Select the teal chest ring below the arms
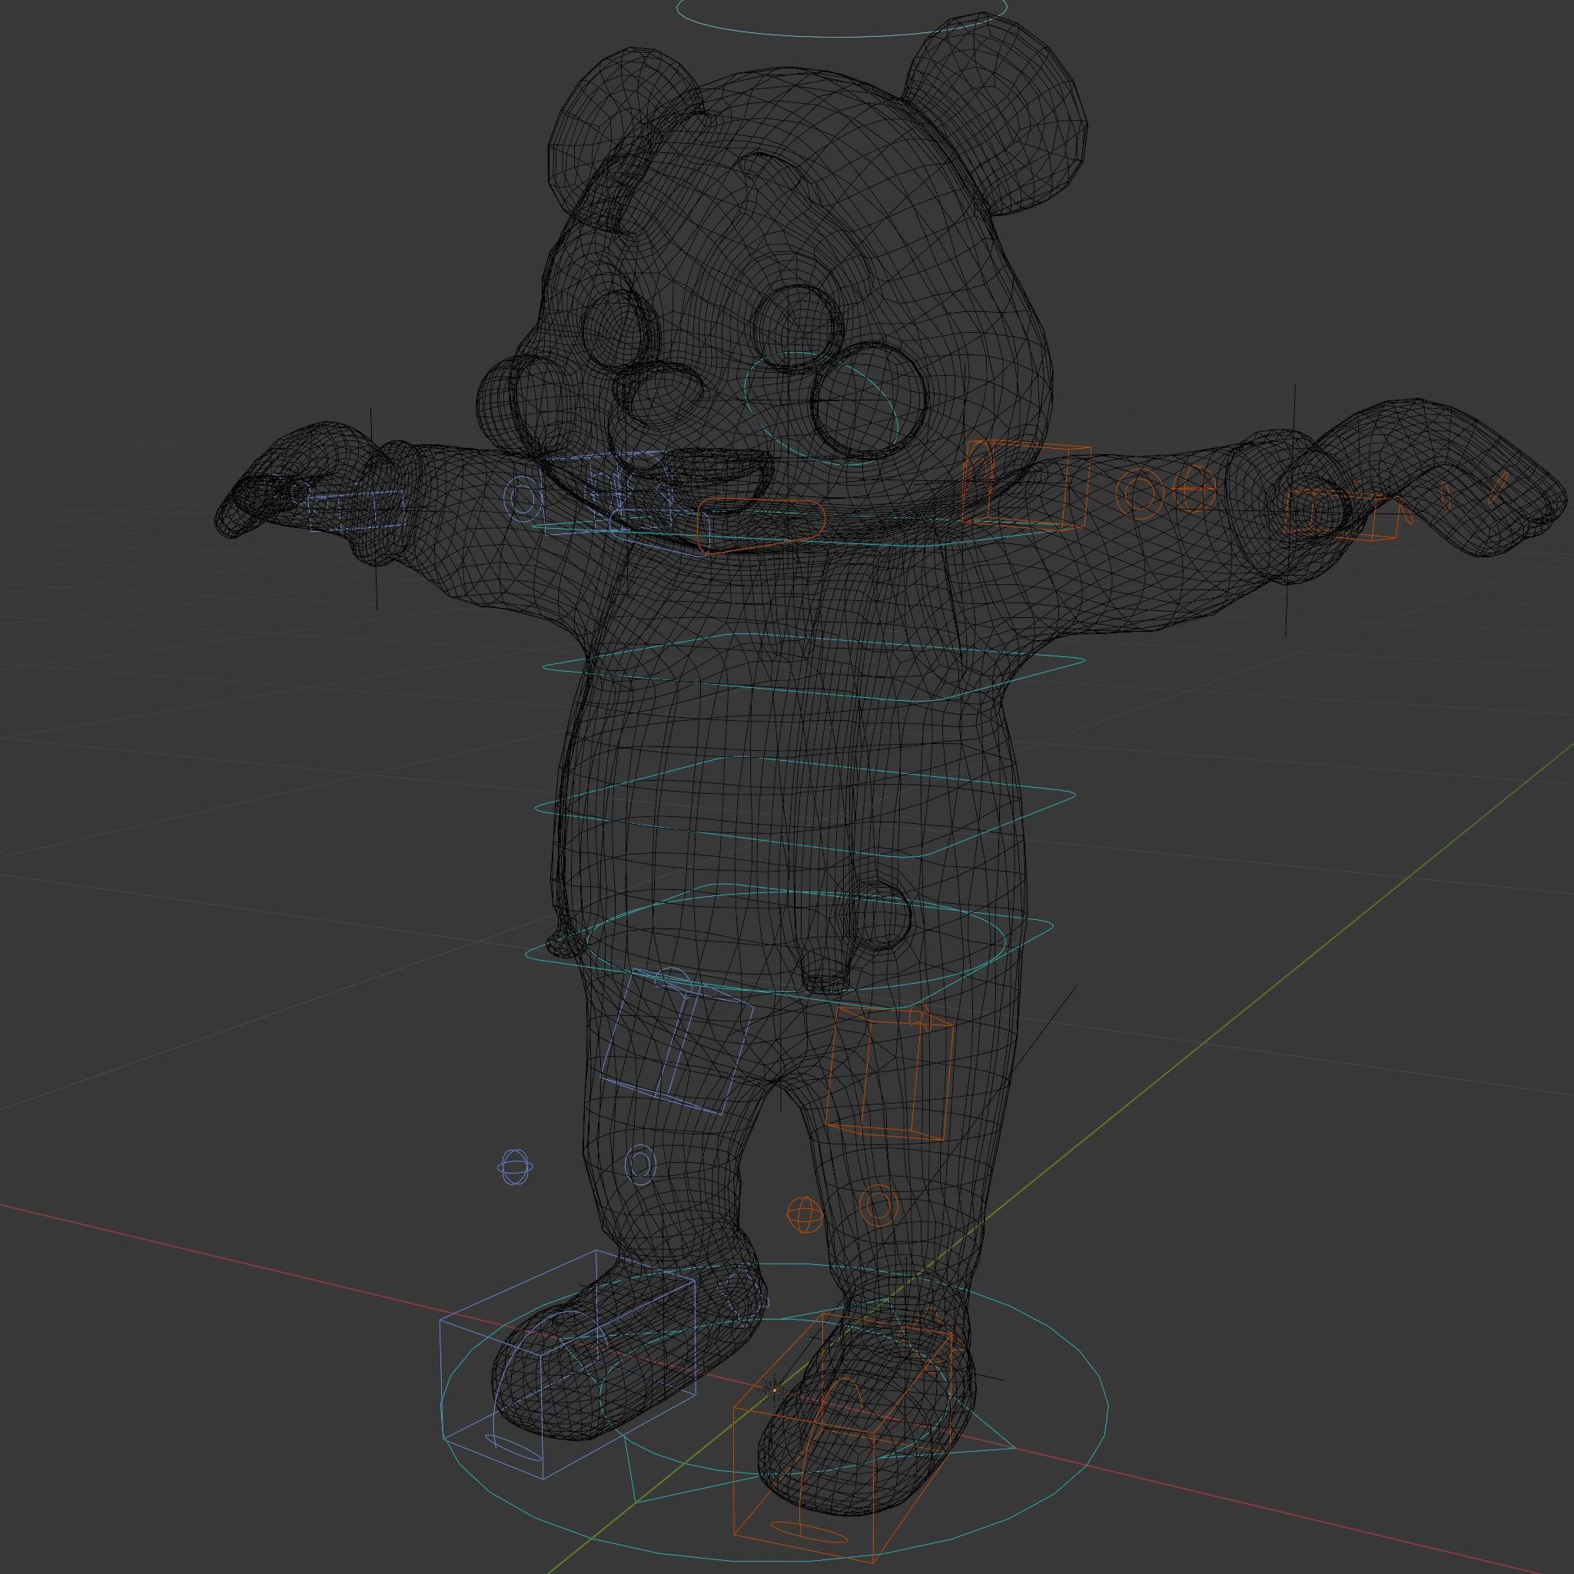Viewport: 1574px width, 1574px height. pos(813,666)
